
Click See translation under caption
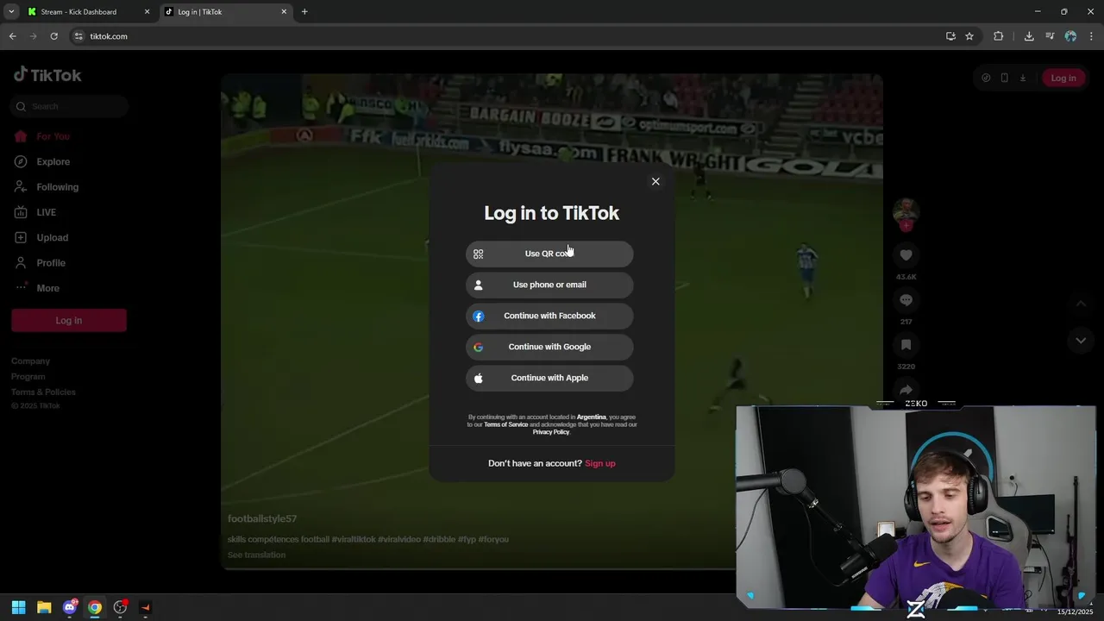click(x=256, y=555)
